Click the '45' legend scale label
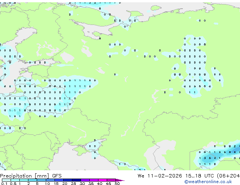Screen dimensions: 240x185 [108, 183]
